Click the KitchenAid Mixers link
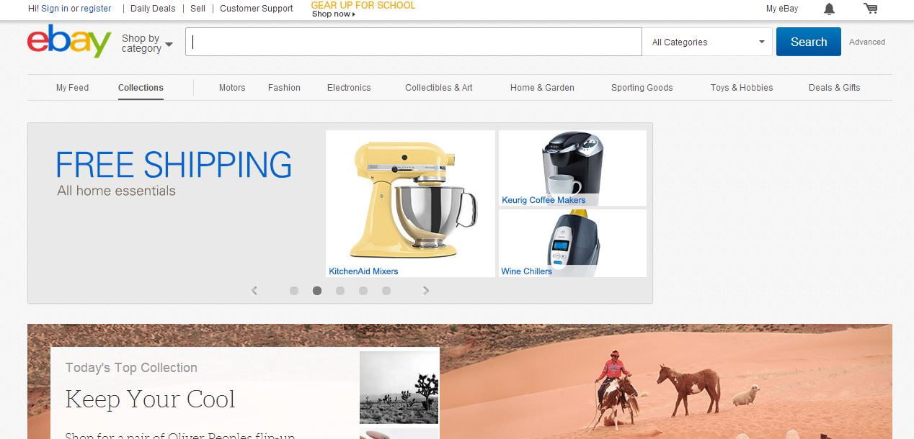 coord(364,271)
